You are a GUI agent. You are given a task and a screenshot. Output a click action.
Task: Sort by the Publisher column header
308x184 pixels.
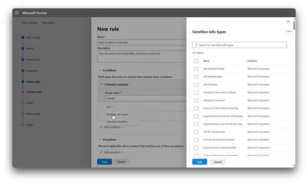tap(252, 61)
